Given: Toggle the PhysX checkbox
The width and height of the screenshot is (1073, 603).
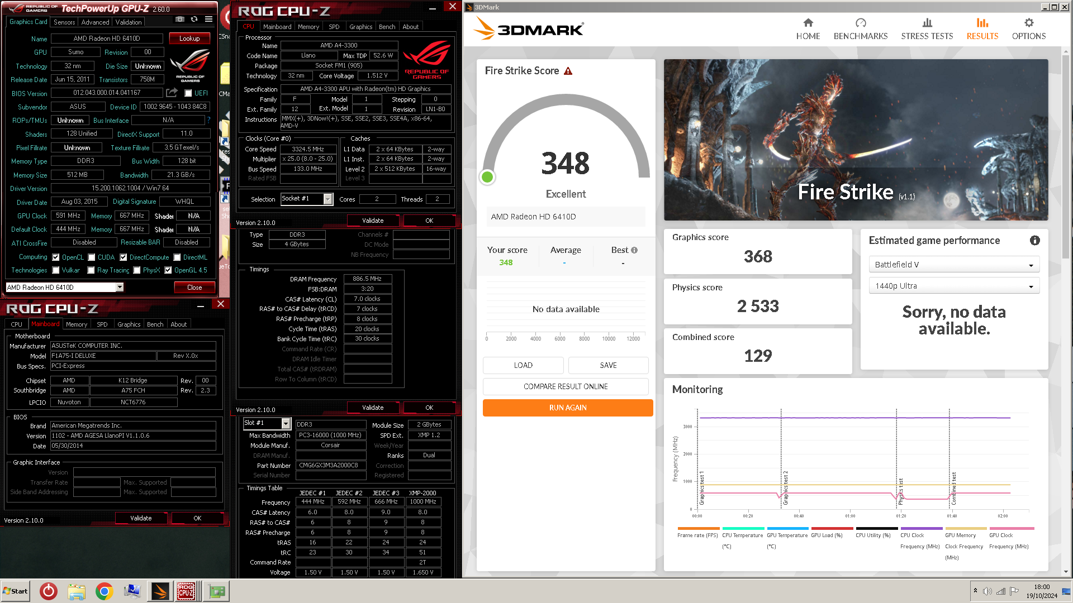Looking at the screenshot, I should click(137, 270).
